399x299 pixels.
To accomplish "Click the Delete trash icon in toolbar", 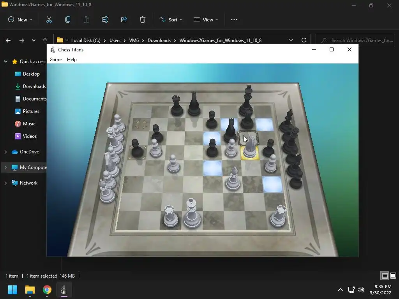I will tap(143, 19).
